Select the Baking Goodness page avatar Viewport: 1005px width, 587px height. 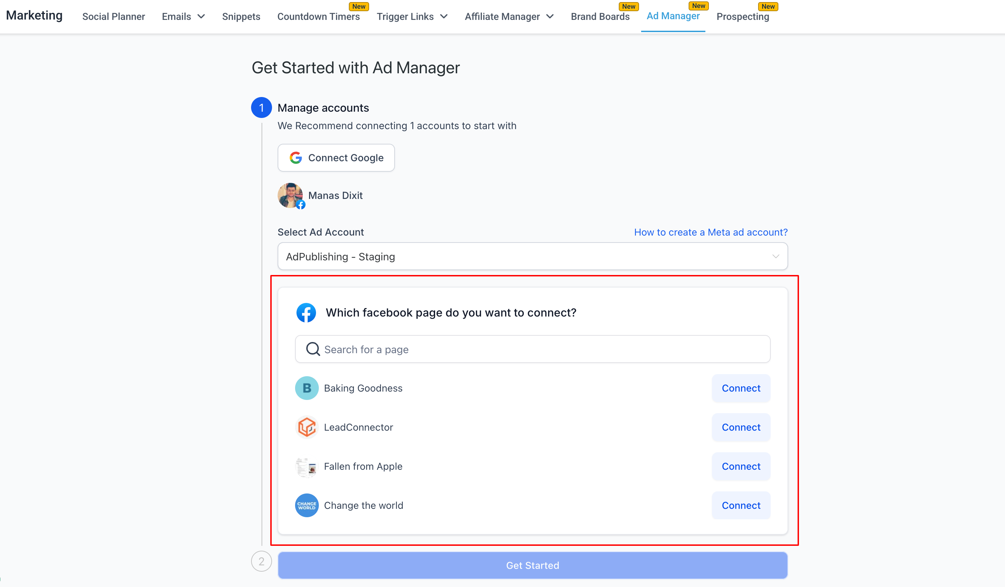(x=307, y=388)
